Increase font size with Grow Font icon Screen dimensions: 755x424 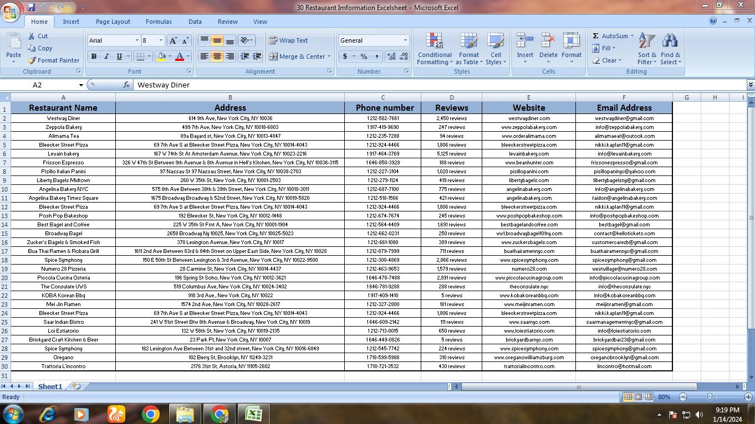pos(173,40)
